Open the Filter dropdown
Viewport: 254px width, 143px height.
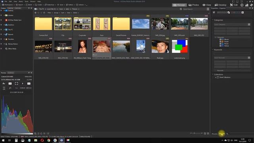[x=50, y=13]
